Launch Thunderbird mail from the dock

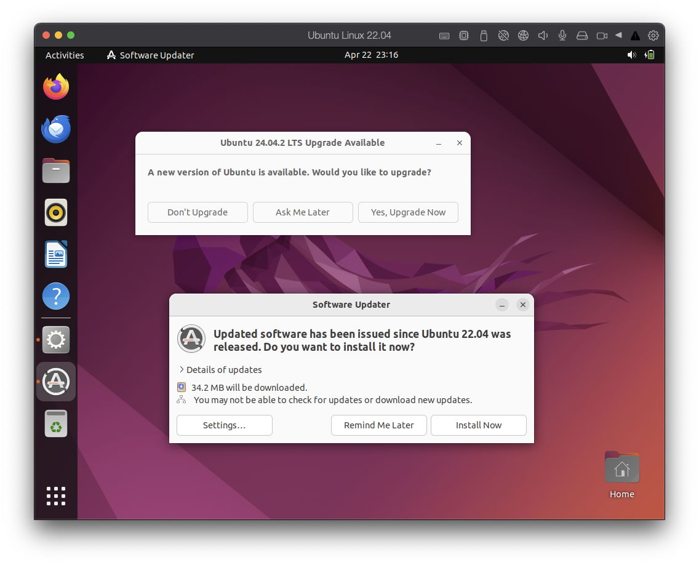(56, 129)
